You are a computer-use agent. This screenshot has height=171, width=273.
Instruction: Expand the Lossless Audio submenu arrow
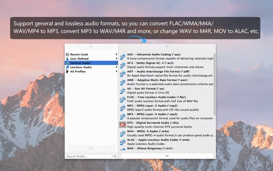click(116, 67)
